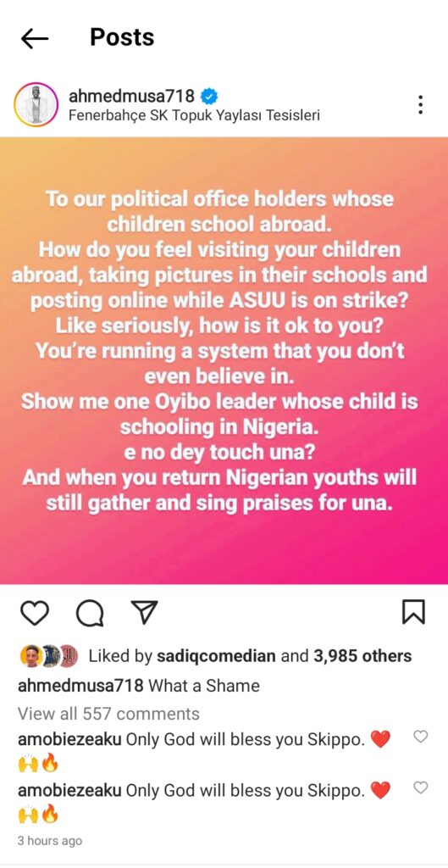Share the post using paper plane icon

(x=144, y=612)
